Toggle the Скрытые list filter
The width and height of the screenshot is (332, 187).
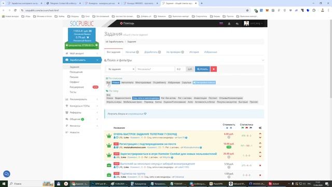(x=186, y=83)
